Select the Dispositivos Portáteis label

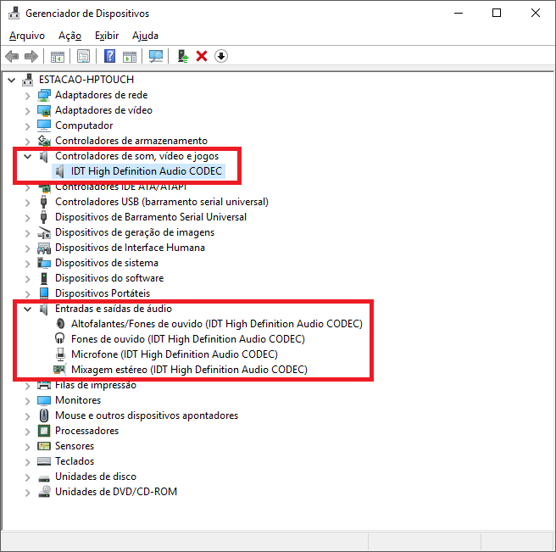103,293
